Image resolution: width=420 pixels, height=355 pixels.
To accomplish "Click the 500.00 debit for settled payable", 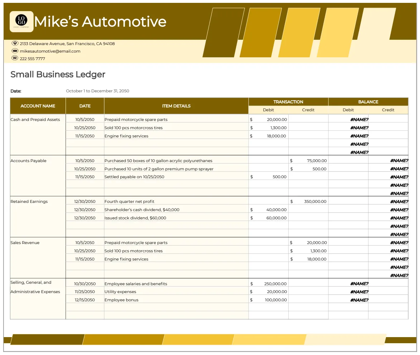I will (x=268, y=177).
